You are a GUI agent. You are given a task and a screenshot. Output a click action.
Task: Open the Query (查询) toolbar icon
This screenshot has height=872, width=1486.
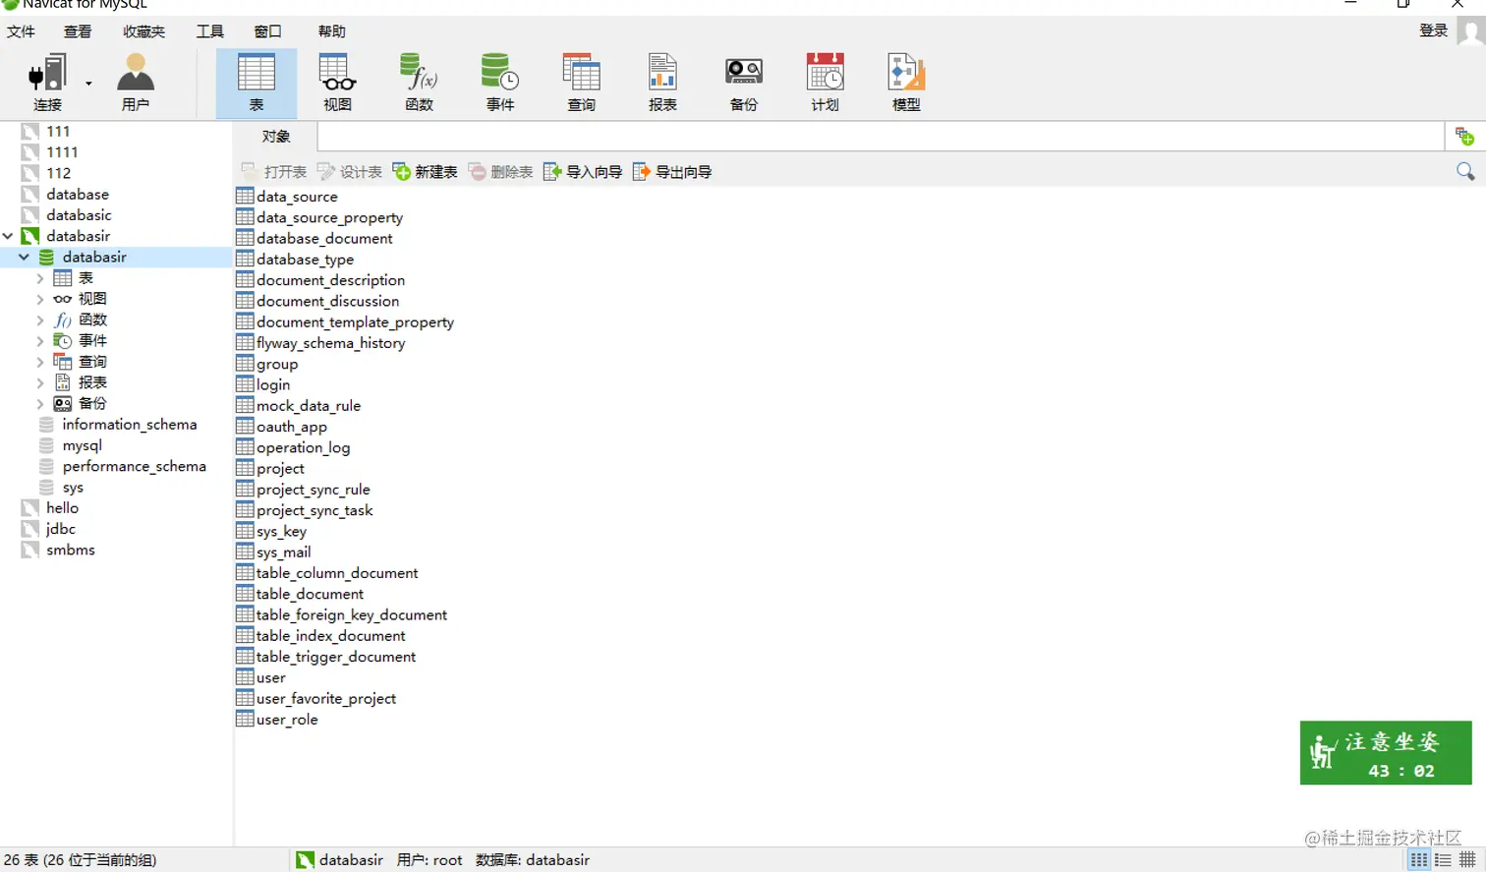coord(581,83)
